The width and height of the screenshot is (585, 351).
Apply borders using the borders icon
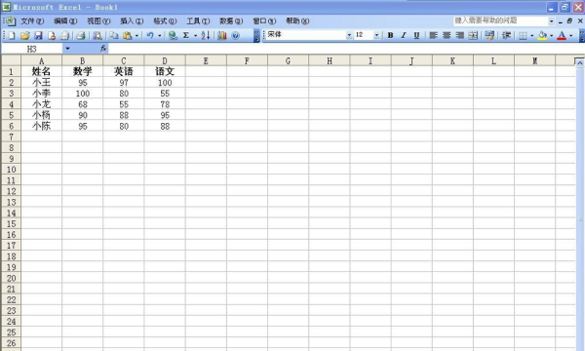point(523,35)
